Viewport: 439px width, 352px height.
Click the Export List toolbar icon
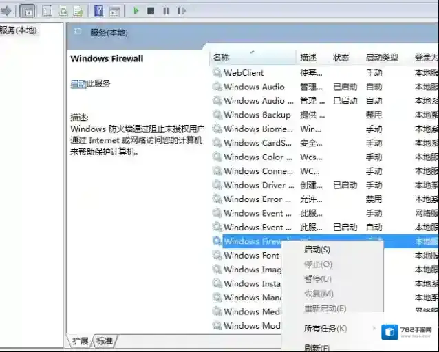click(x=78, y=10)
